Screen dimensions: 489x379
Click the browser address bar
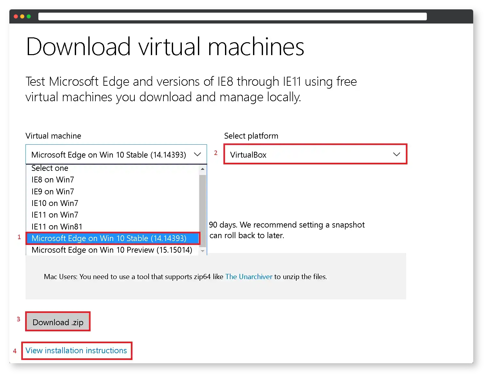(x=232, y=16)
